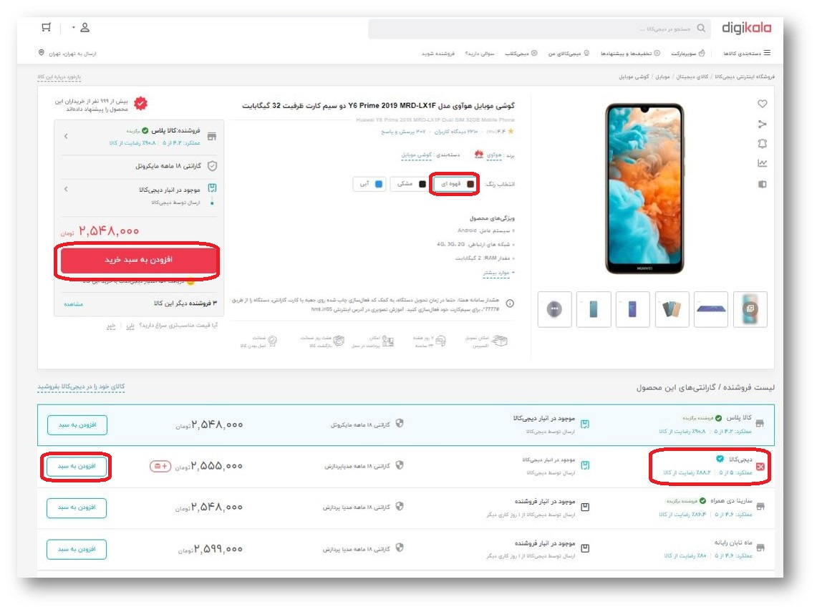Expand the seller details chevron
The width and height of the screenshot is (817, 612).
pyautogui.click(x=66, y=137)
